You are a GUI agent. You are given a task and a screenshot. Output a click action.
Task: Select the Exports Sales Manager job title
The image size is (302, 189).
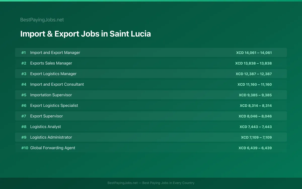point(51,63)
